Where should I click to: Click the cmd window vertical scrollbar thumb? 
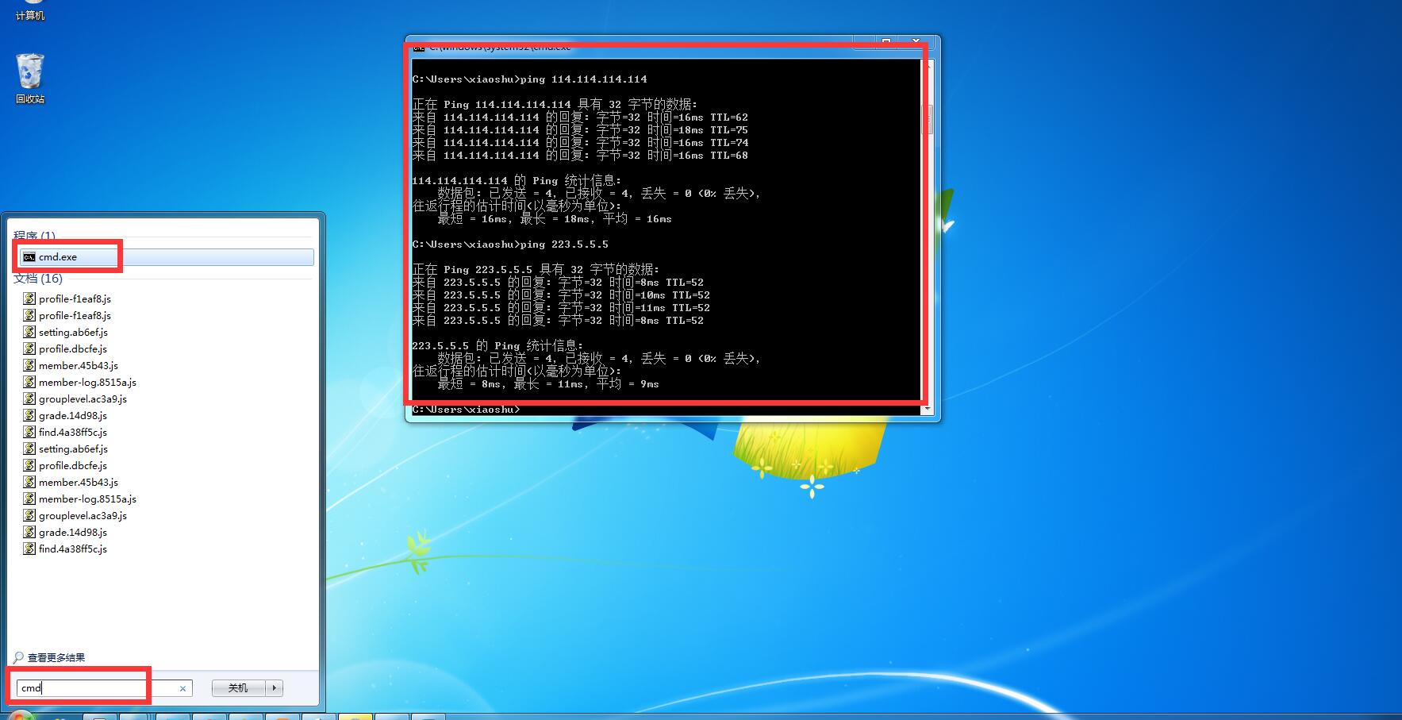pyautogui.click(x=927, y=119)
